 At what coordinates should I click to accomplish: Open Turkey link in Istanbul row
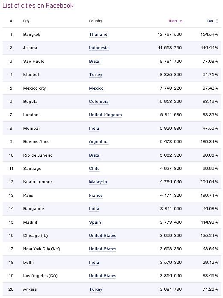96,75
